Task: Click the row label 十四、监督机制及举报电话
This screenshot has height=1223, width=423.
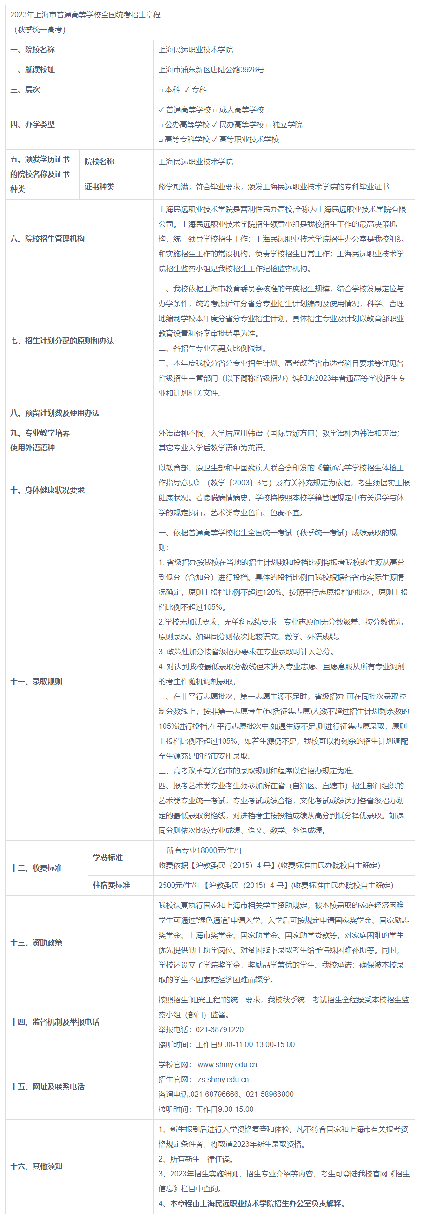Action: (54, 1022)
